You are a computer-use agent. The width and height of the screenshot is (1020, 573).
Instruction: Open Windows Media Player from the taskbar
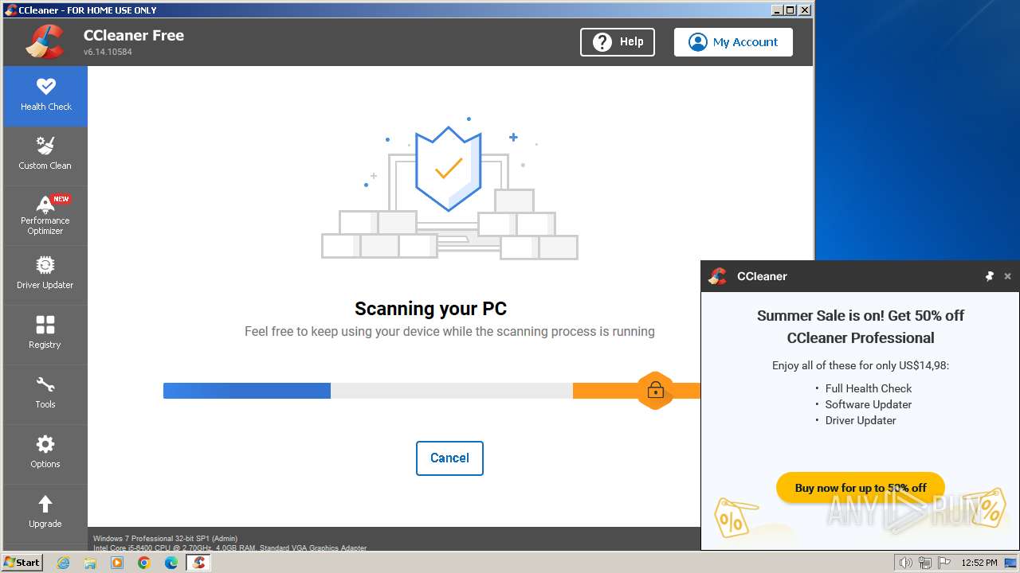click(x=117, y=563)
